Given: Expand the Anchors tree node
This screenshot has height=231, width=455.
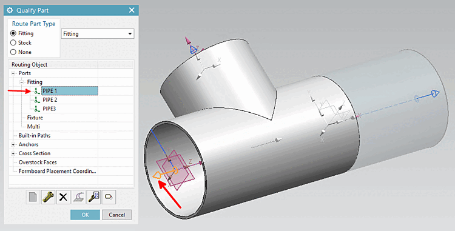Looking at the screenshot, I should [13, 144].
